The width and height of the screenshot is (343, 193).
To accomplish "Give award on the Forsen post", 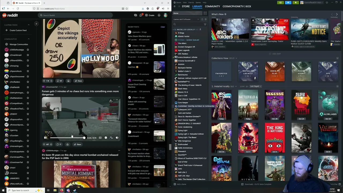I will [67, 144].
